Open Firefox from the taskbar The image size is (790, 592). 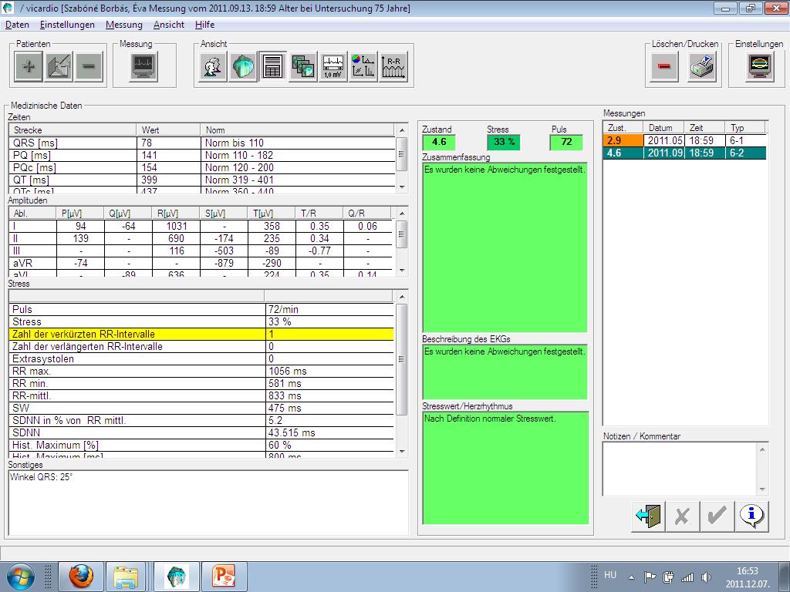click(x=81, y=577)
